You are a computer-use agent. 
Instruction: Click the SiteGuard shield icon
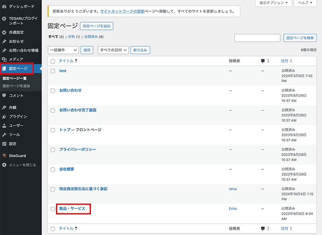tap(4, 156)
